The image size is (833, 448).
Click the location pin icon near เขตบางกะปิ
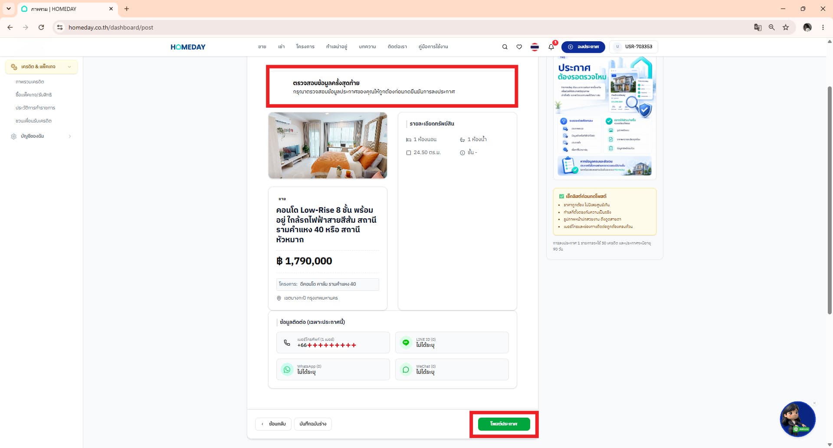[x=279, y=298]
